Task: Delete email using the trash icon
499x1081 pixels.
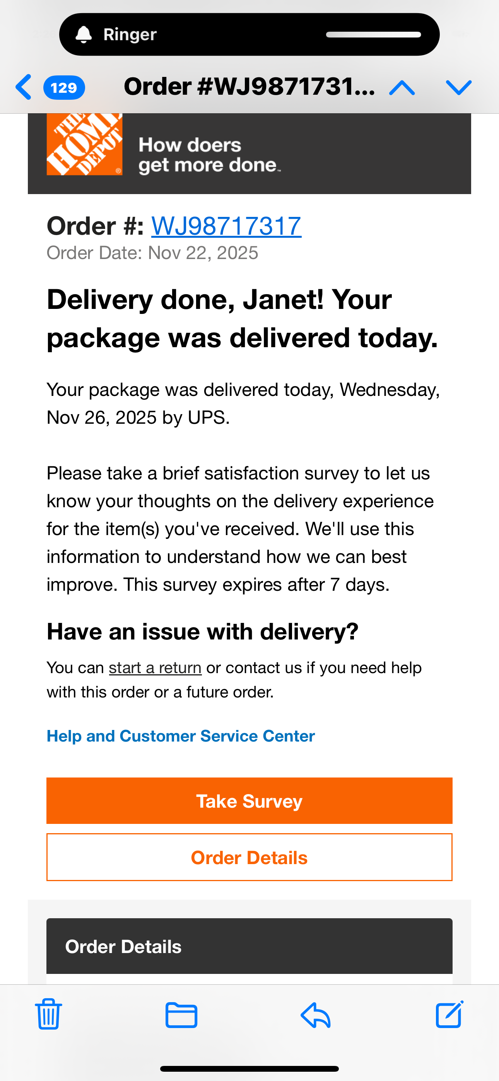Action: 49,1013
